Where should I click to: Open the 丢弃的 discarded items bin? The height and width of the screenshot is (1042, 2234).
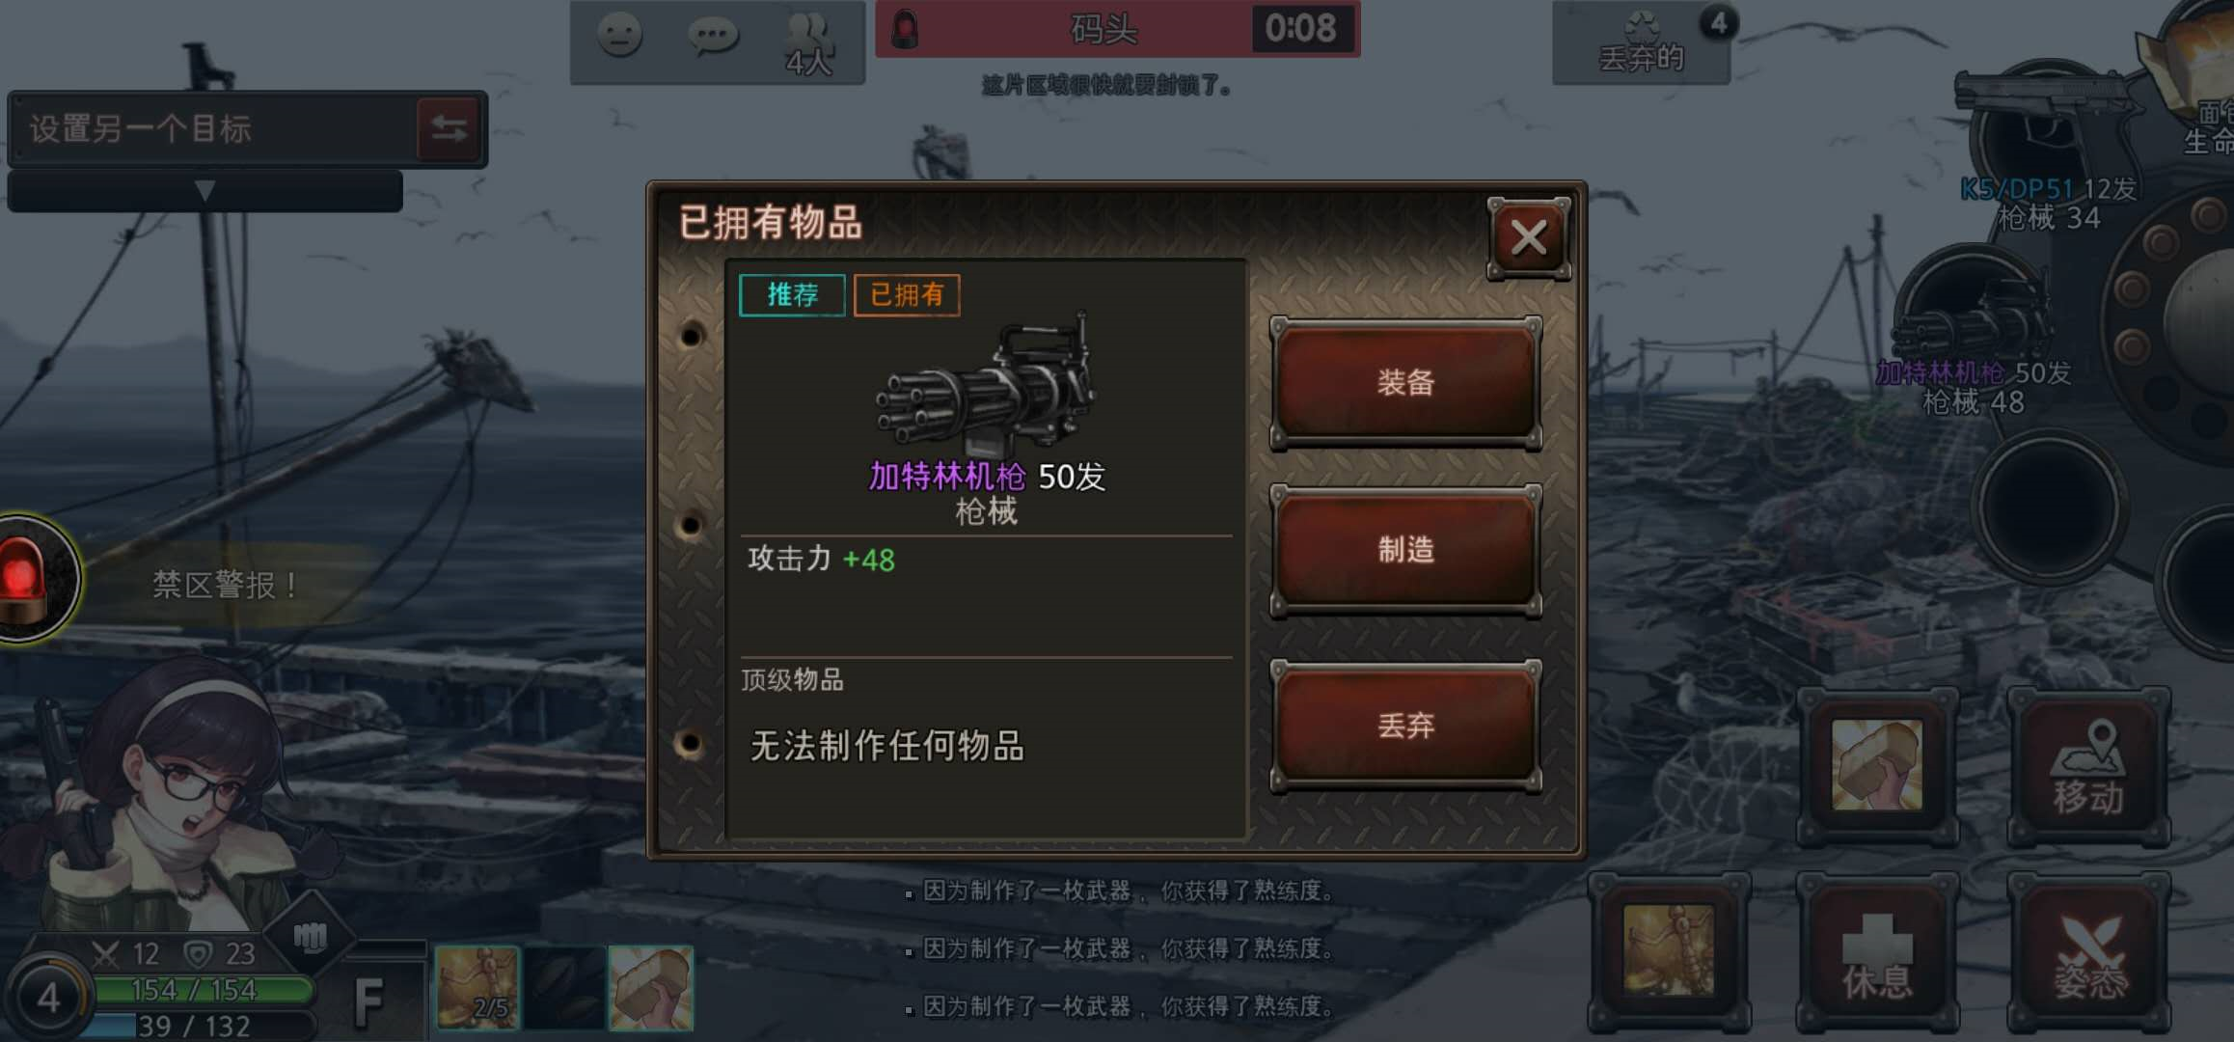point(1641,42)
